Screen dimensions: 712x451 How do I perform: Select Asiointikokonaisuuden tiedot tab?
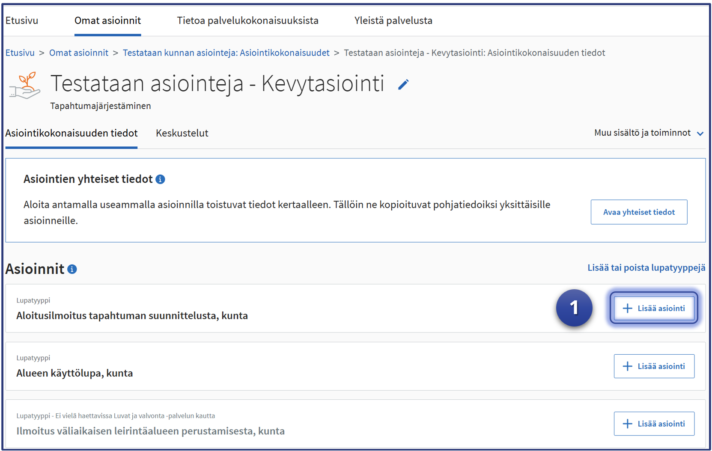click(x=71, y=134)
